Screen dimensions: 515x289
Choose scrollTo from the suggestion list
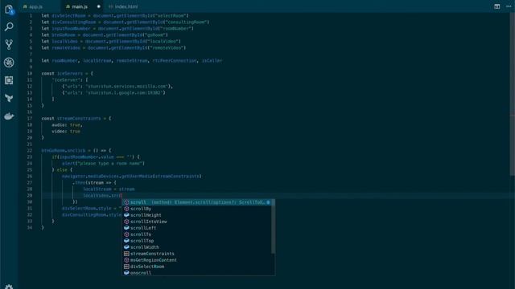tap(197, 234)
